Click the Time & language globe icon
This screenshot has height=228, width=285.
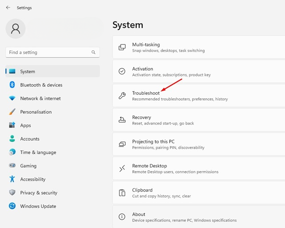12,152
